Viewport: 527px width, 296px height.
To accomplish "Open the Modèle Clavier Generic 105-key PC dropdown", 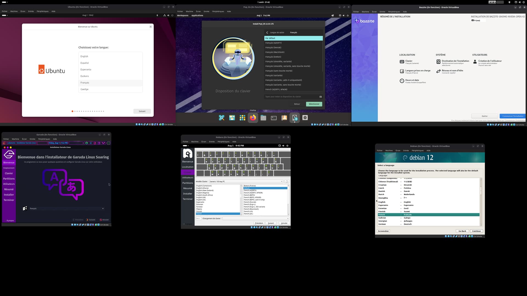I will coord(246,181).
